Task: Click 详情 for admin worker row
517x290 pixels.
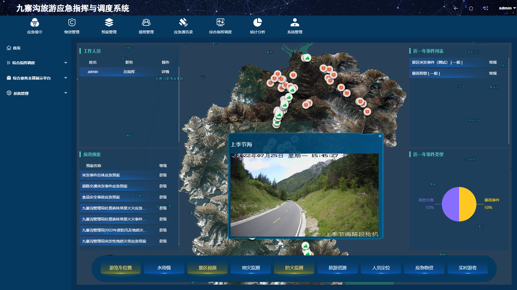Action: click(165, 72)
